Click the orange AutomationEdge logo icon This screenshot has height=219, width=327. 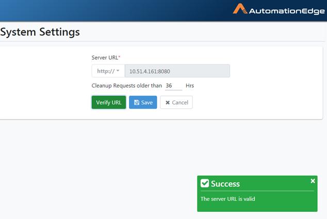coord(240,9)
